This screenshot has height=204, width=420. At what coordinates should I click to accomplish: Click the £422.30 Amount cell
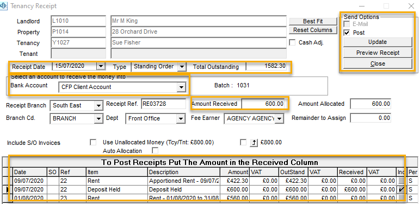tap(234, 181)
